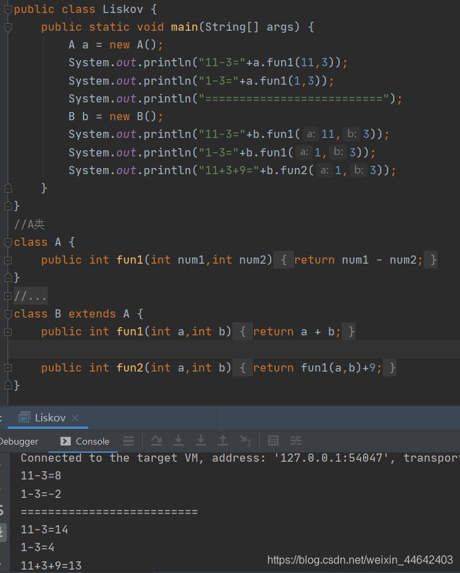Click the Step Out debugger icon

pos(223,441)
